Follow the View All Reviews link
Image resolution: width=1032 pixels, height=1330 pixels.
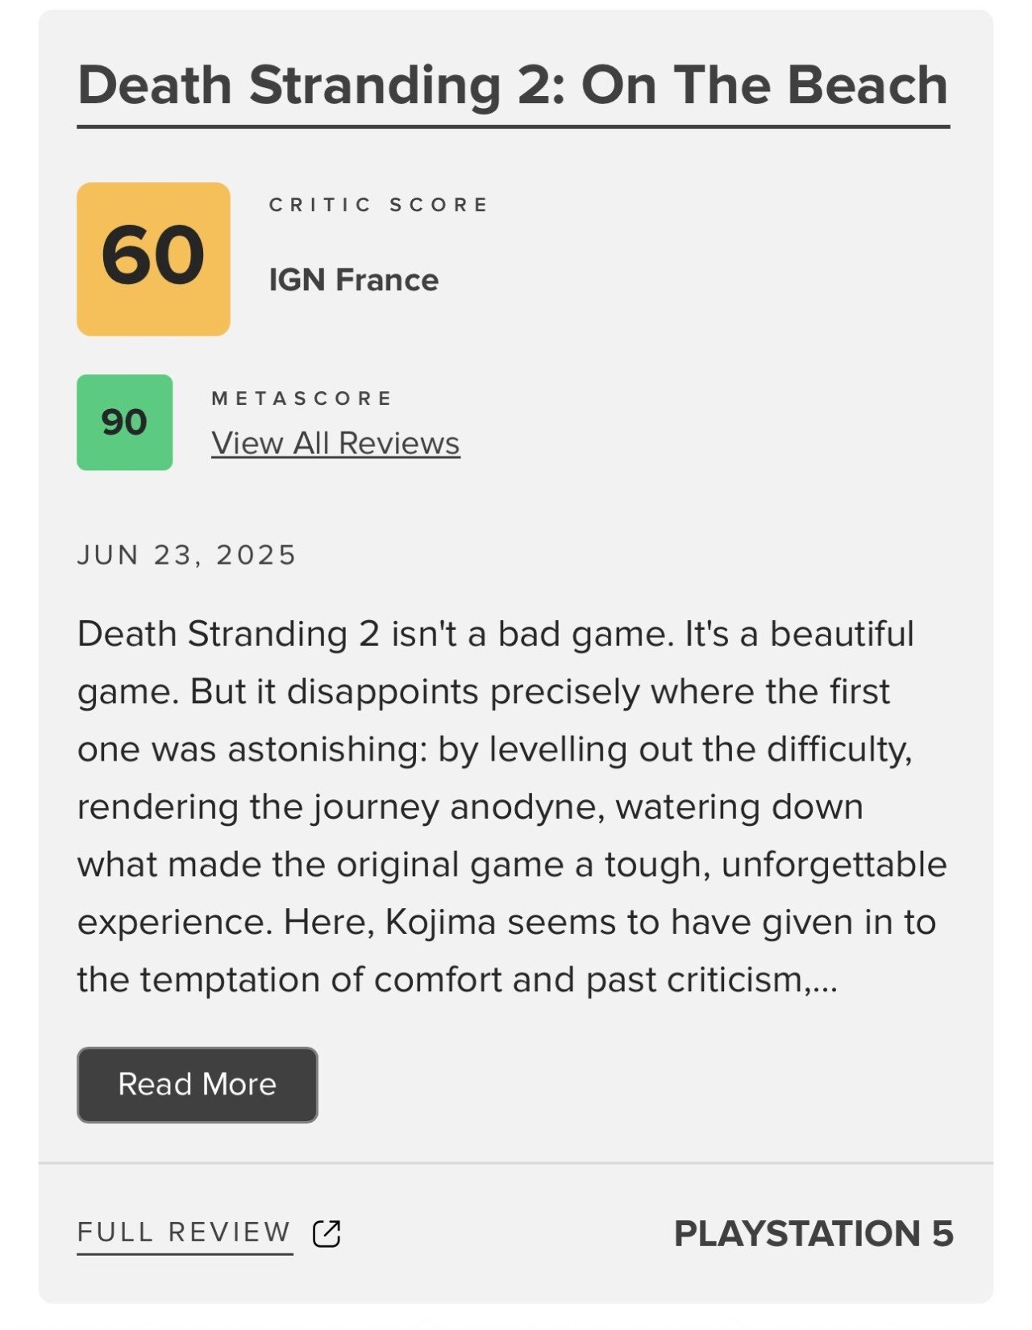(335, 444)
